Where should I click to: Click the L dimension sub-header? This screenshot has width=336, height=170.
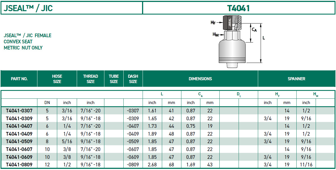[x=162, y=95]
